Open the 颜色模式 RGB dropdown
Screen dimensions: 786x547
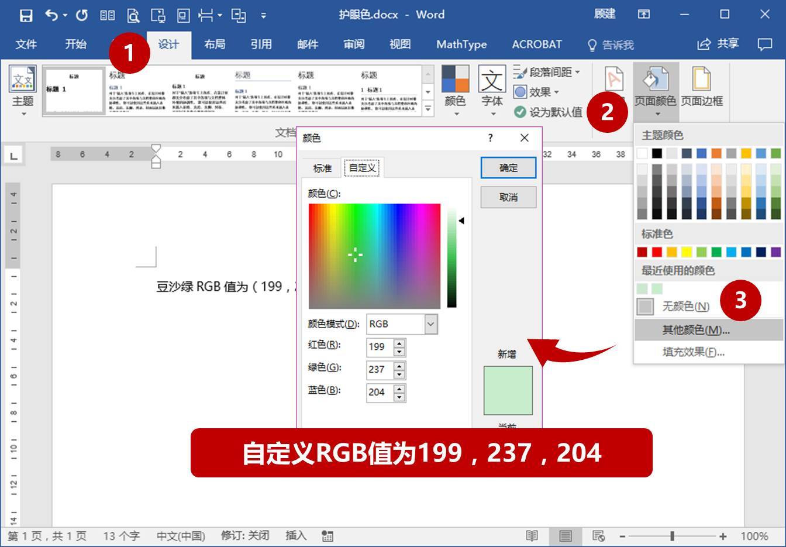coord(430,324)
